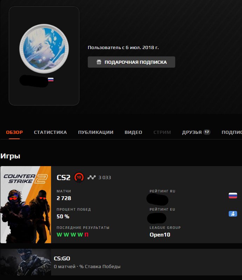This screenshot has height=280, width=242.
Task: Click the ELO value 3 033
Action: click(105, 178)
